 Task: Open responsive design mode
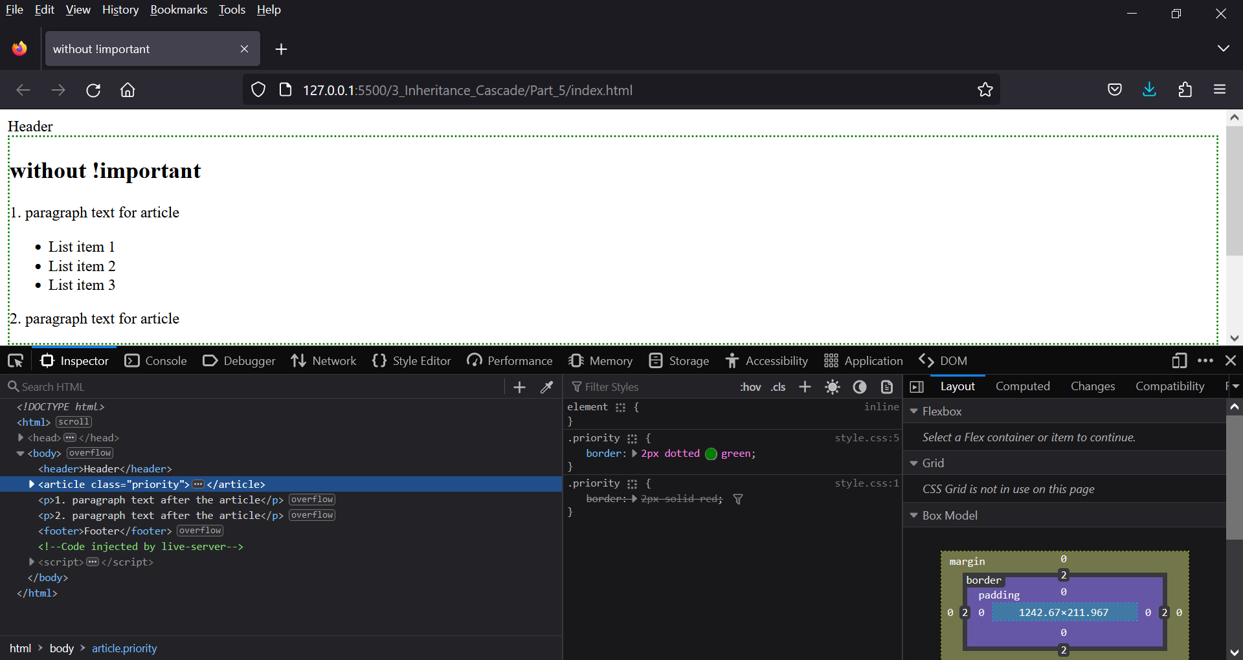[1179, 360]
